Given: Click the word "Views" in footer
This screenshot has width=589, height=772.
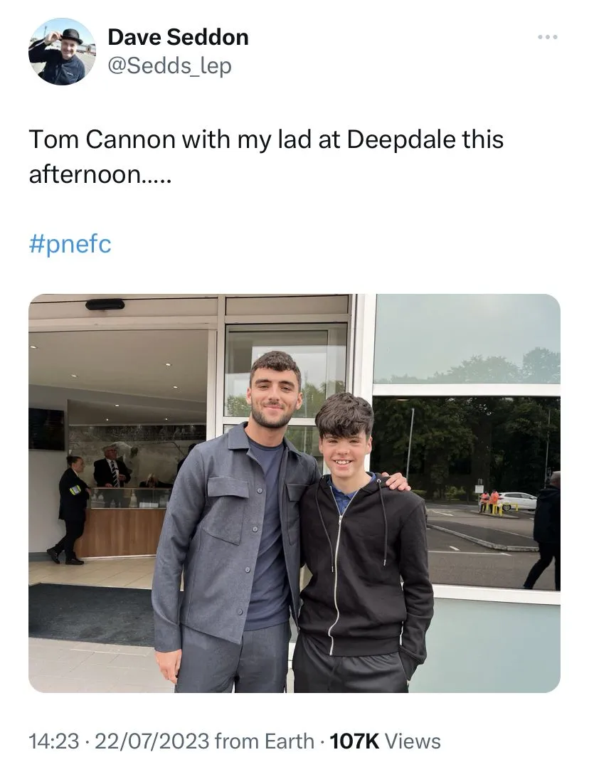Looking at the screenshot, I should click(x=413, y=741).
